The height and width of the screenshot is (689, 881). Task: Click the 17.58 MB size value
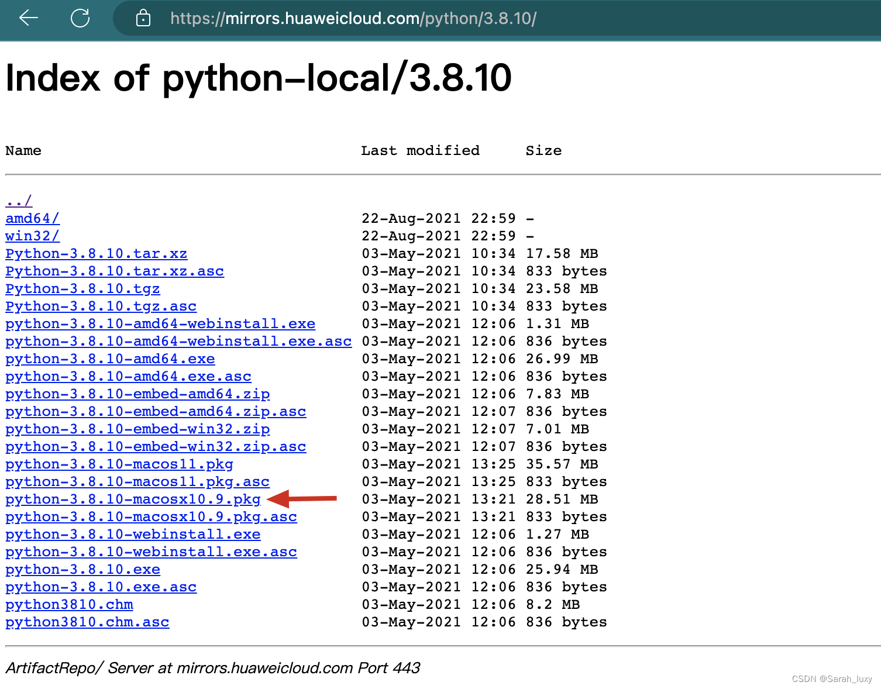pyautogui.click(x=562, y=254)
